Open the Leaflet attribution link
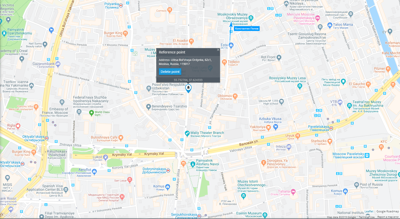Image resolution: width=400 pixels, height=219 pixels. [x=369, y=211]
